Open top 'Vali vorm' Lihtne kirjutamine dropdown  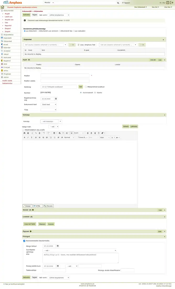[x=59, y=15]
